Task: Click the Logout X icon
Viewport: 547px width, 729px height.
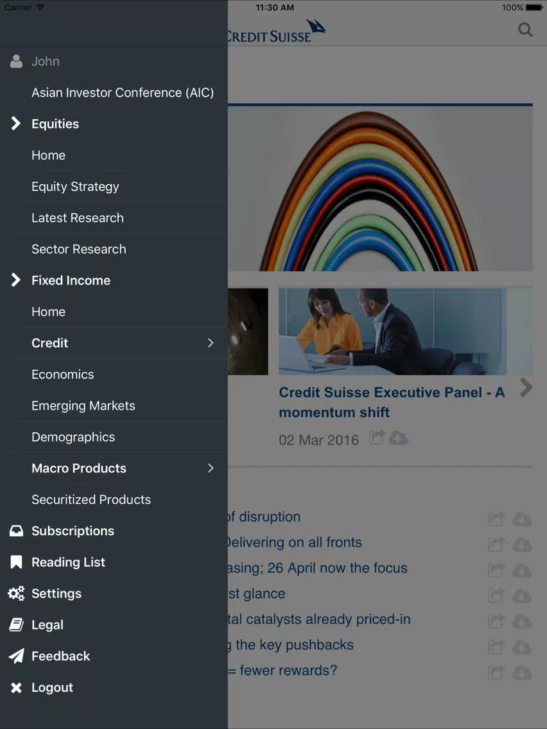Action: [x=16, y=688]
